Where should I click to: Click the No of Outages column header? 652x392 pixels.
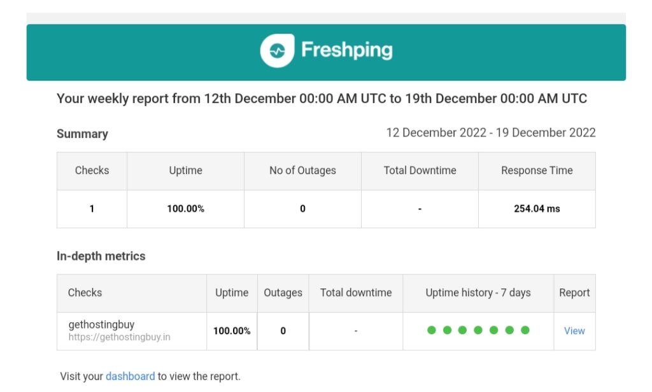coord(302,170)
